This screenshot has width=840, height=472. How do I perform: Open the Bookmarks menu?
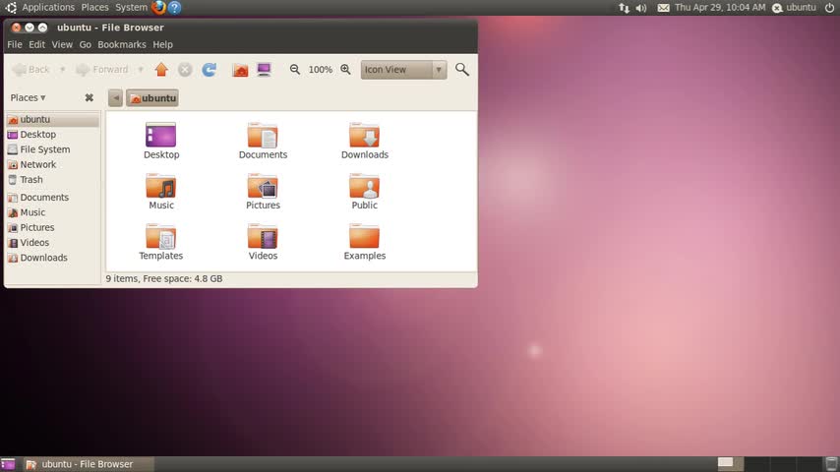[122, 44]
